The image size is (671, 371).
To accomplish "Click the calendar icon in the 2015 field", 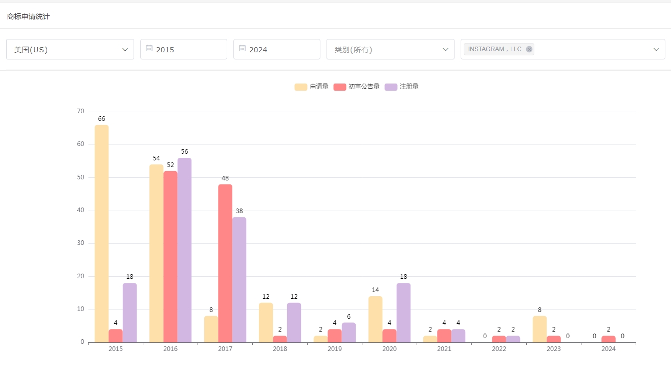I will point(149,49).
